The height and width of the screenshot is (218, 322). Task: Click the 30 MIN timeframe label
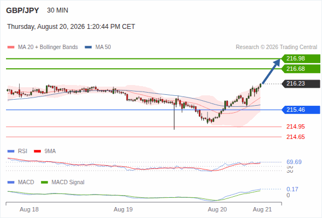[57, 10]
